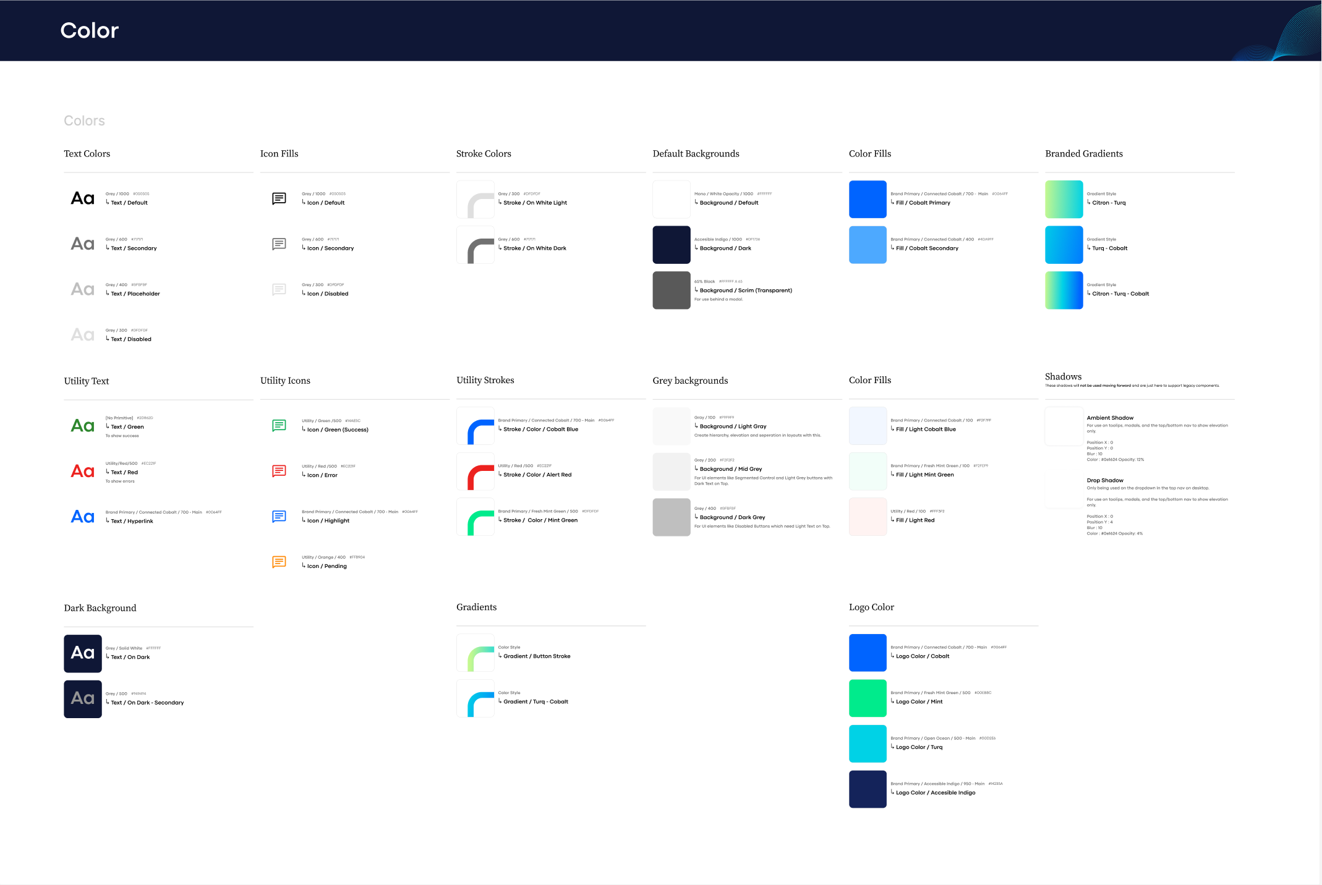1322x885 pixels.
Task: Click the green Icon / Green (Success) icon
Action: click(279, 425)
